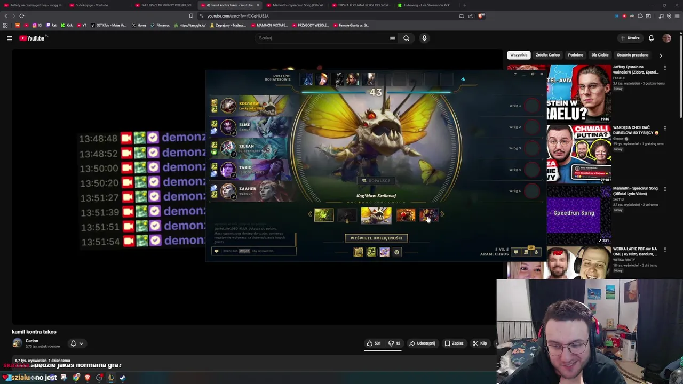The width and height of the screenshot is (683, 384).
Task: Select Zaahen teammate row
Action: pyautogui.click(x=251, y=191)
